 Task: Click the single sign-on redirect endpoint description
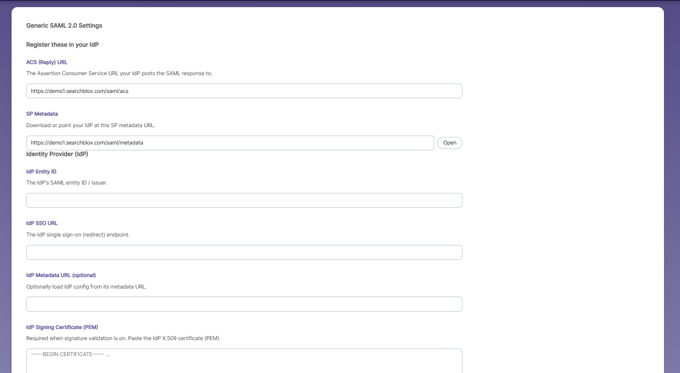pyautogui.click(x=78, y=235)
